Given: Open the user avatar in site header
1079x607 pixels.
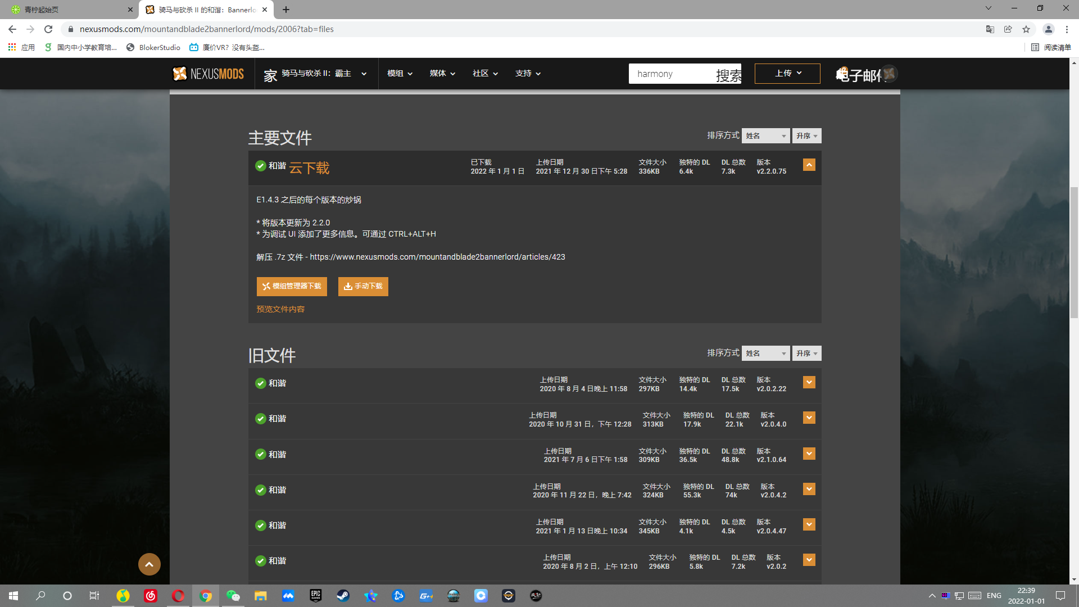Looking at the screenshot, I should 889,73.
